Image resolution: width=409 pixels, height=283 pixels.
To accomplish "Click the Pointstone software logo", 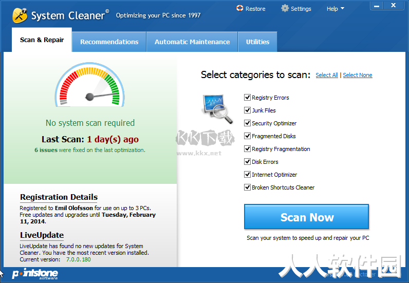I will point(35,274).
